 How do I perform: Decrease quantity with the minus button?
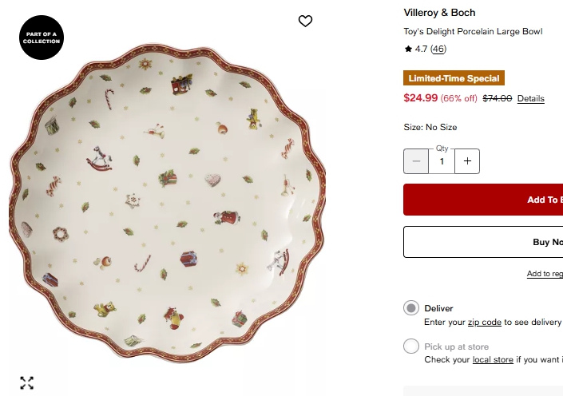[416, 161]
